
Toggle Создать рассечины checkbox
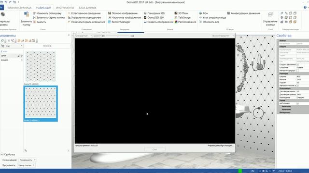[x=297, y=64]
